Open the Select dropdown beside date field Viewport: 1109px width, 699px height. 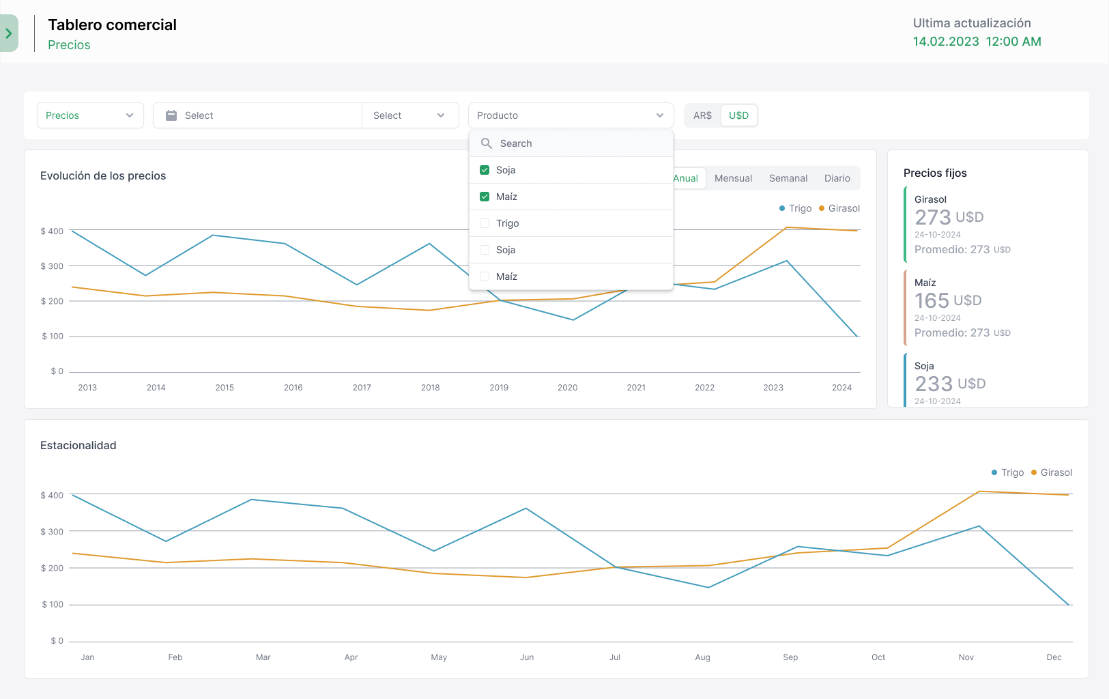pos(409,115)
